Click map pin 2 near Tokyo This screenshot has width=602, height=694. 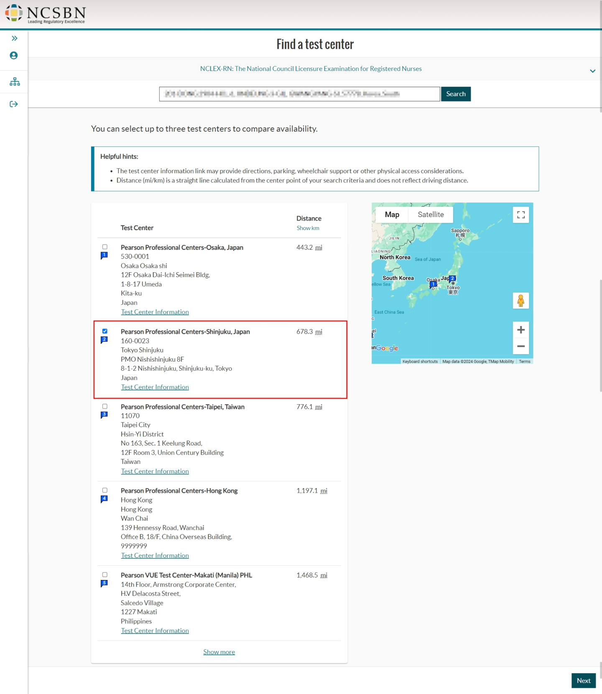click(452, 279)
